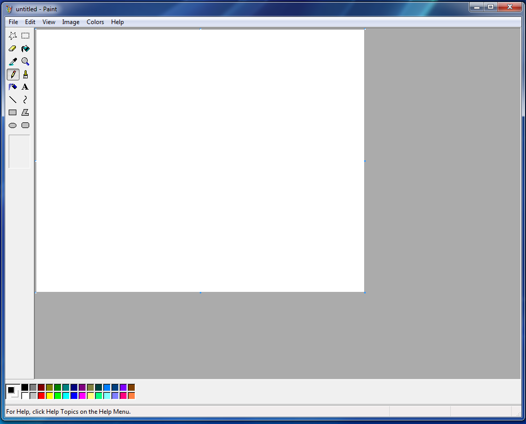Pick the eyedropper color picker tool
Image resolution: width=526 pixels, height=424 pixels.
click(x=12, y=61)
